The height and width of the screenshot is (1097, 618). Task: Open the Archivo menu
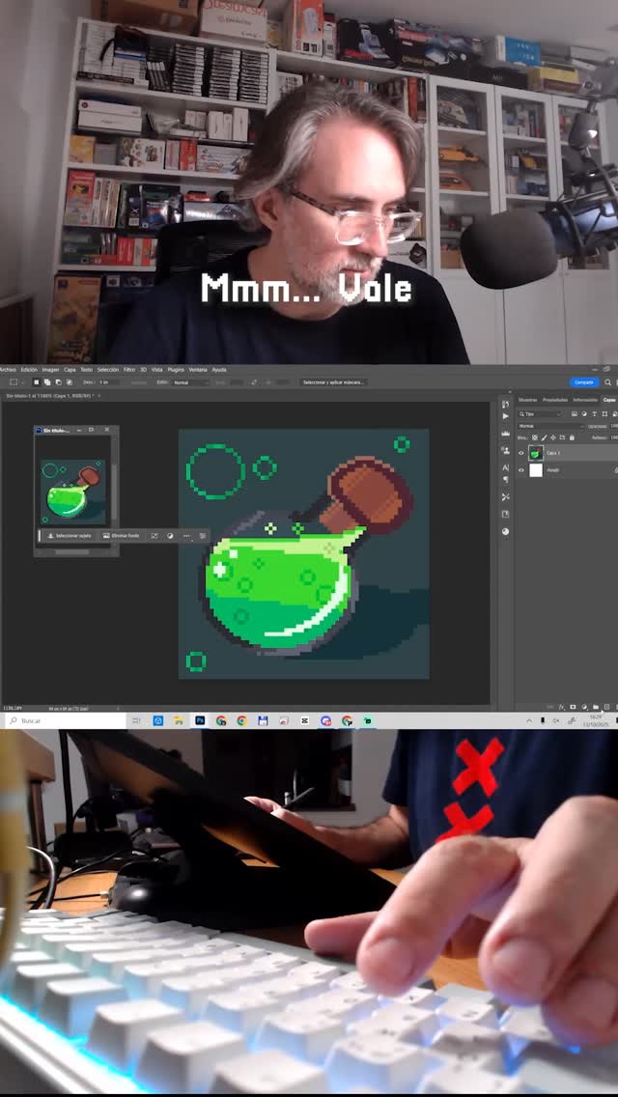8,370
